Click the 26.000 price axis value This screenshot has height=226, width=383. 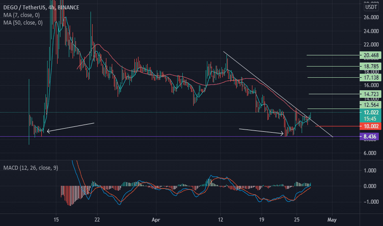(x=371, y=17)
